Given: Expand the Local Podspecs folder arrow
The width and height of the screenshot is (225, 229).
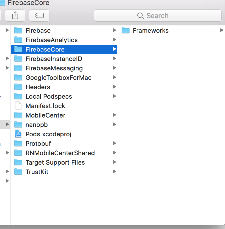Looking at the screenshot, I should (x=115, y=96).
